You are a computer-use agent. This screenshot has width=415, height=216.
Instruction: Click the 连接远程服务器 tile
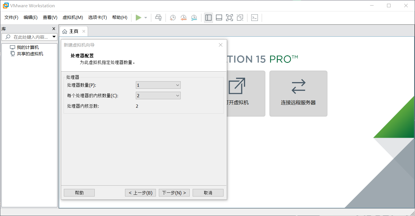click(x=298, y=93)
